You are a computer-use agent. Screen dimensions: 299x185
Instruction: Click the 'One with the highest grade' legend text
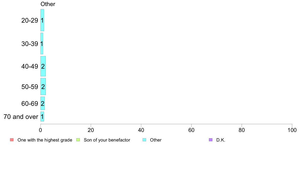click(x=45, y=140)
